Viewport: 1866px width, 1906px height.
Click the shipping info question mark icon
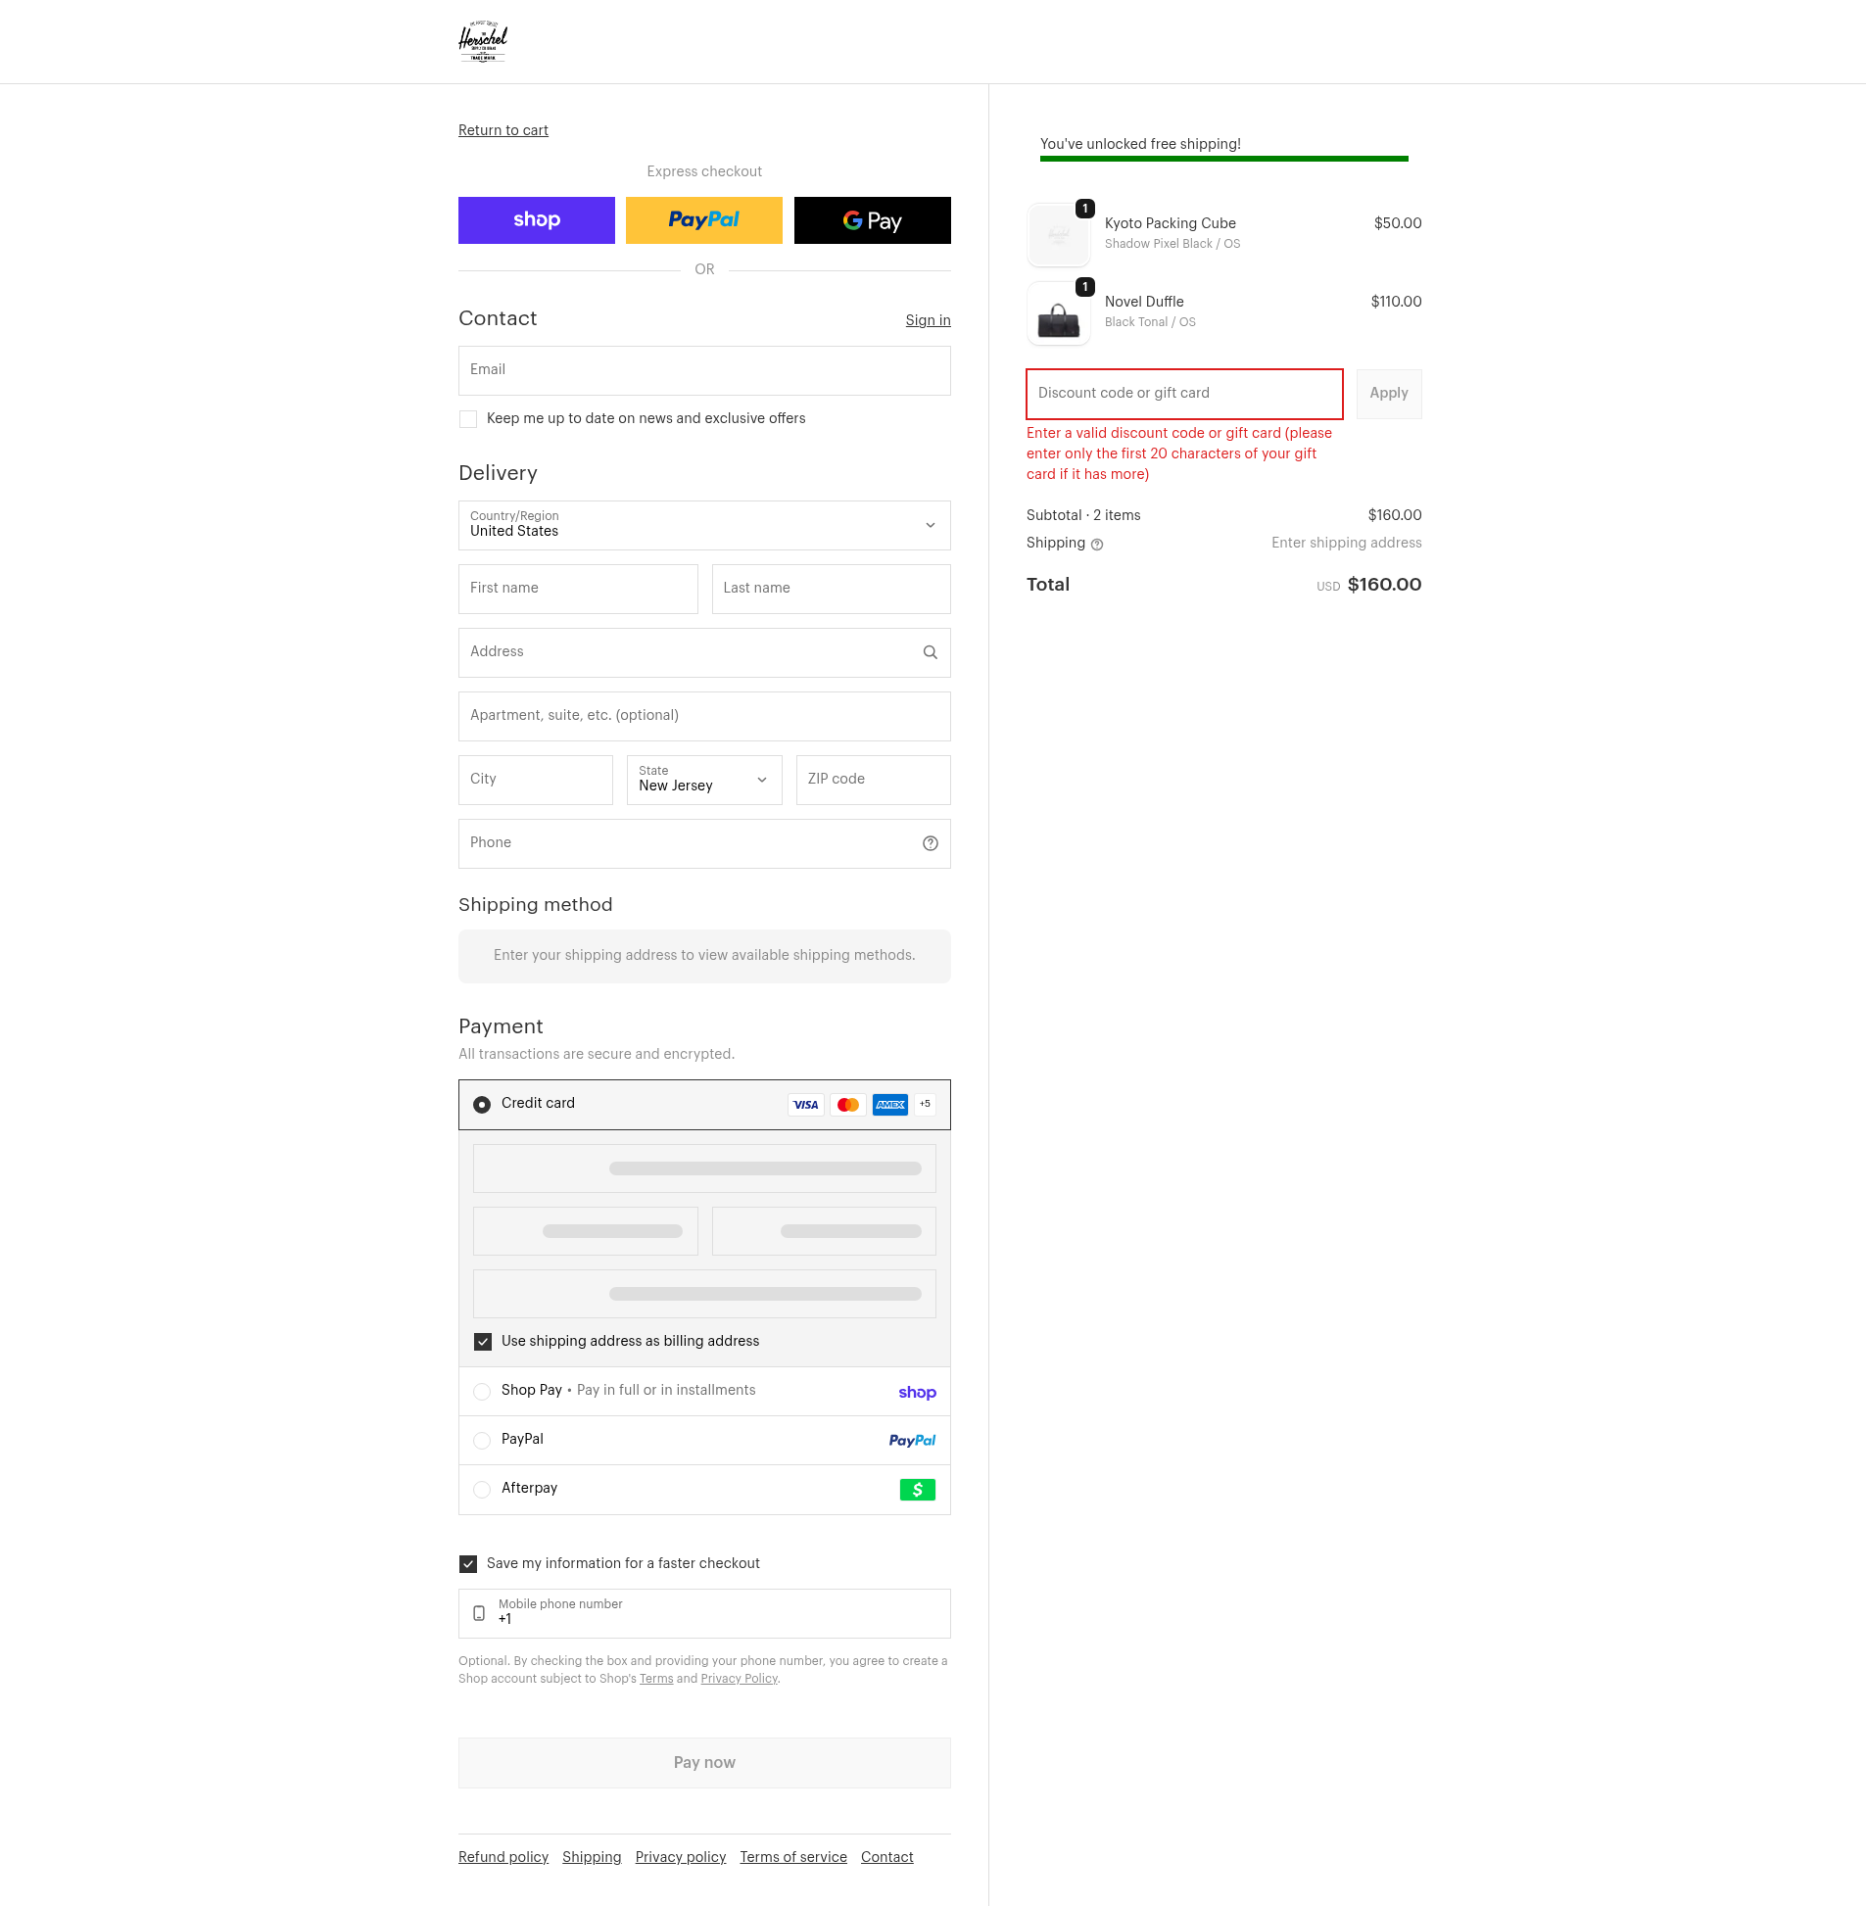coord(1097,545)
